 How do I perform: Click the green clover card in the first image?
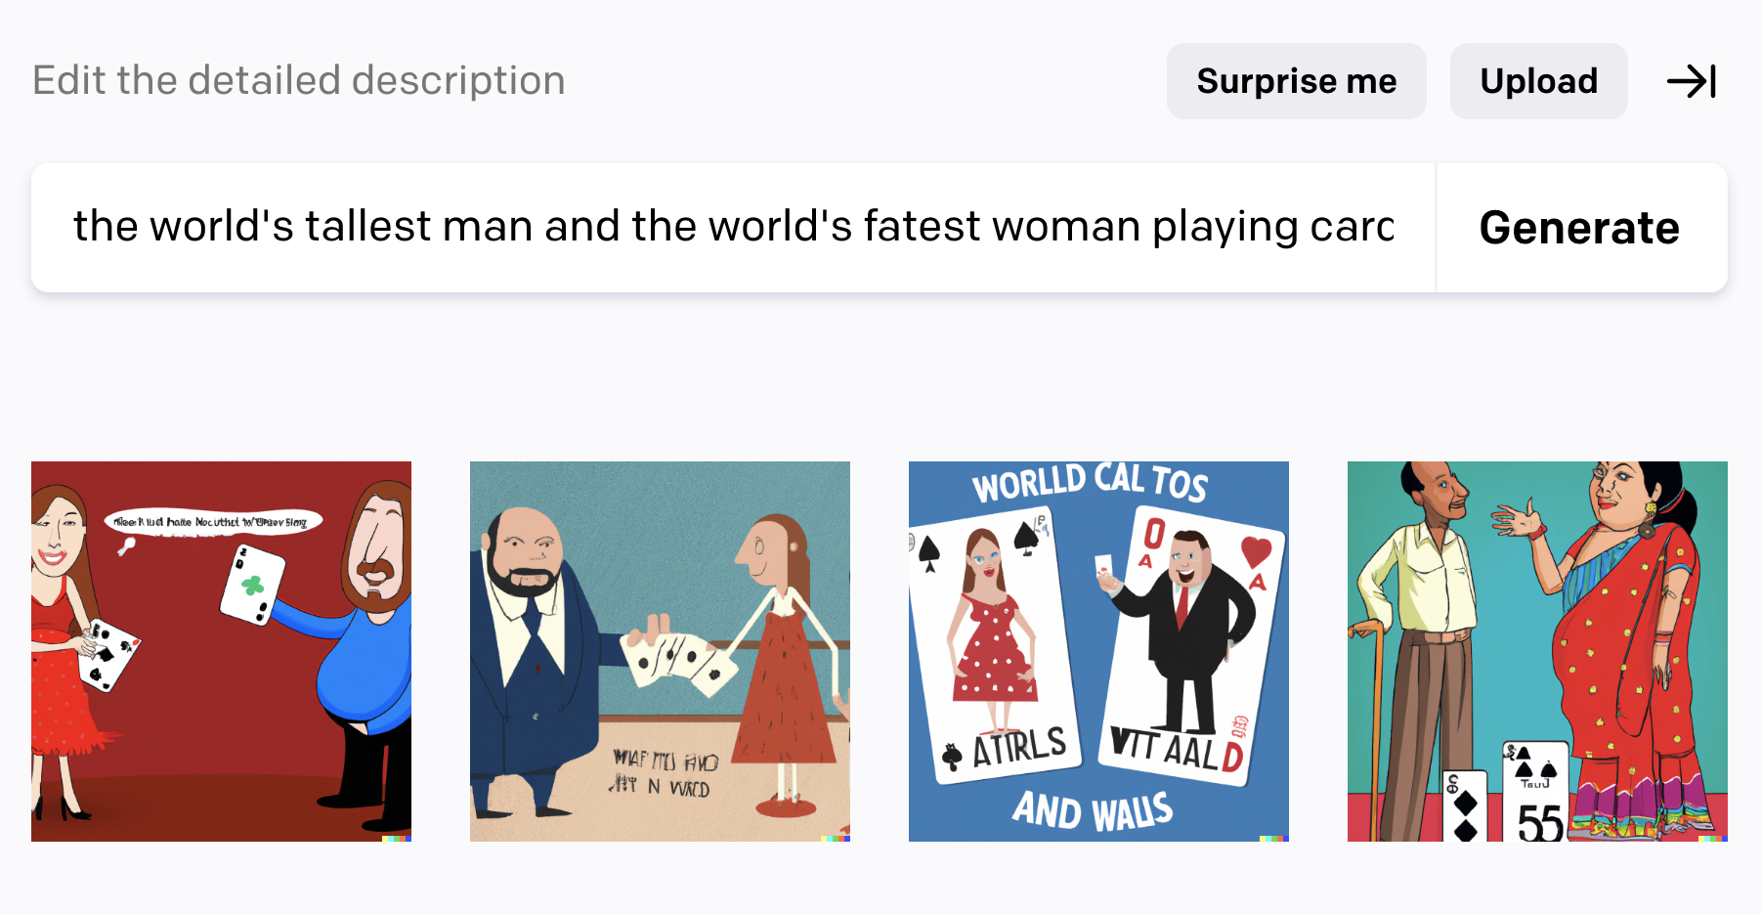click(252, 585)
